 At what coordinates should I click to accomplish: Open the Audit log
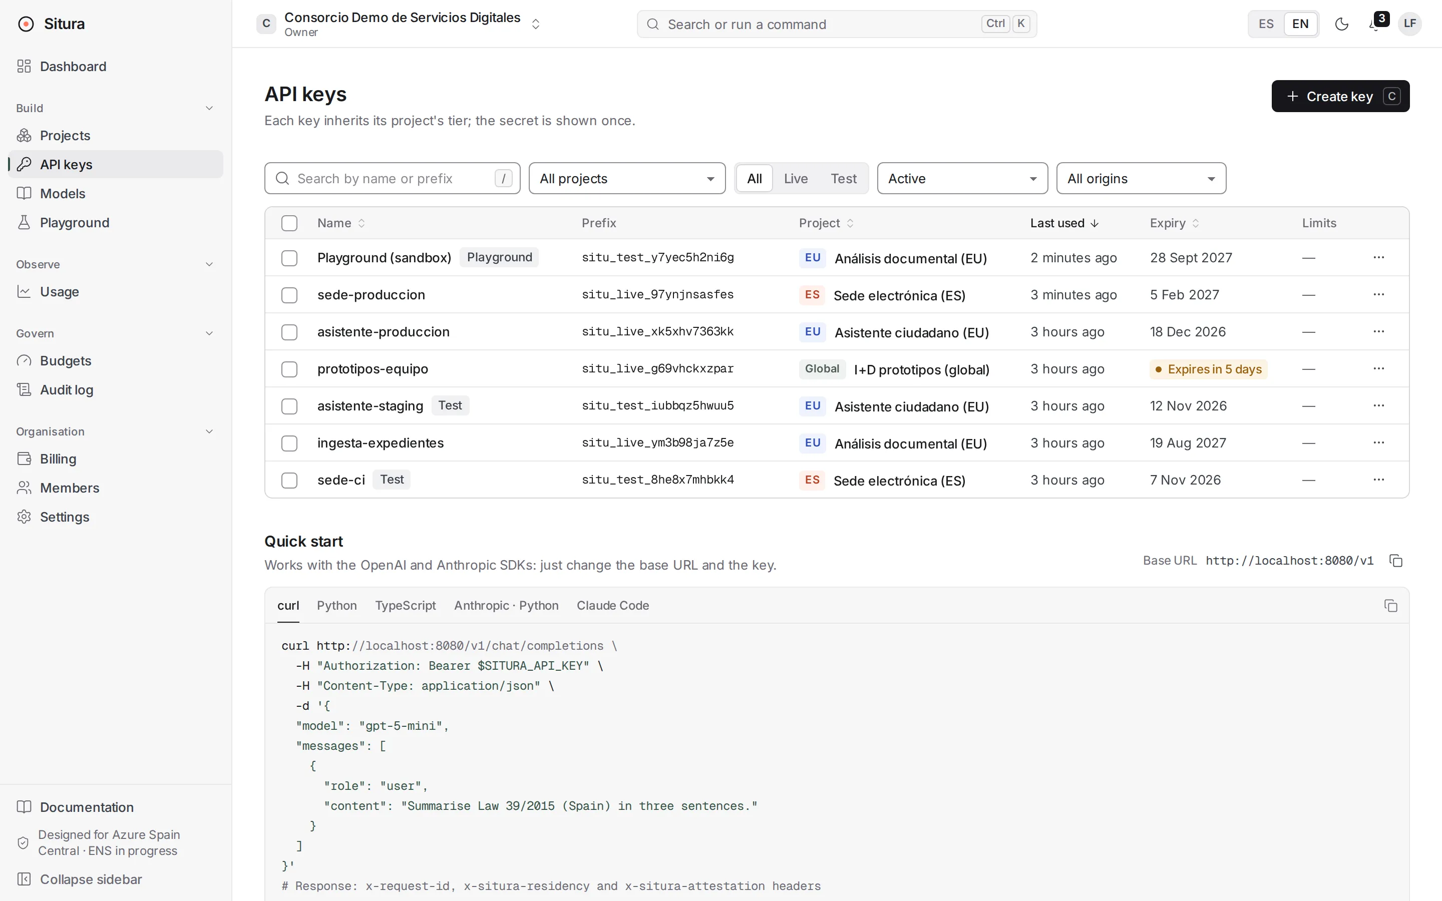(116, 390)
